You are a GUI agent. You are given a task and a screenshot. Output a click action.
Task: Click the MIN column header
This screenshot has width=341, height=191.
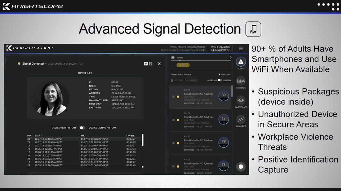(x=29, y=135)
